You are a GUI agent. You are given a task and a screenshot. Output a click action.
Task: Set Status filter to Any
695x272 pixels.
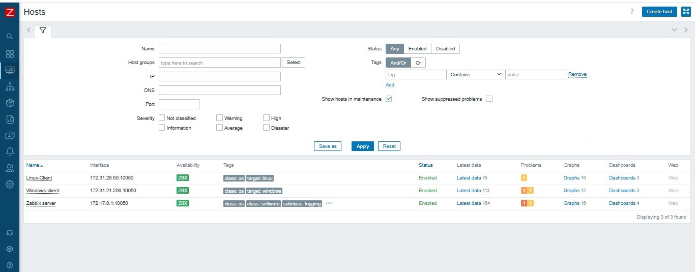(395, 49)
